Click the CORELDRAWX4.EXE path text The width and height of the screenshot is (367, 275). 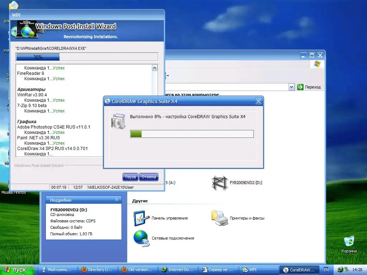(51, 48)
